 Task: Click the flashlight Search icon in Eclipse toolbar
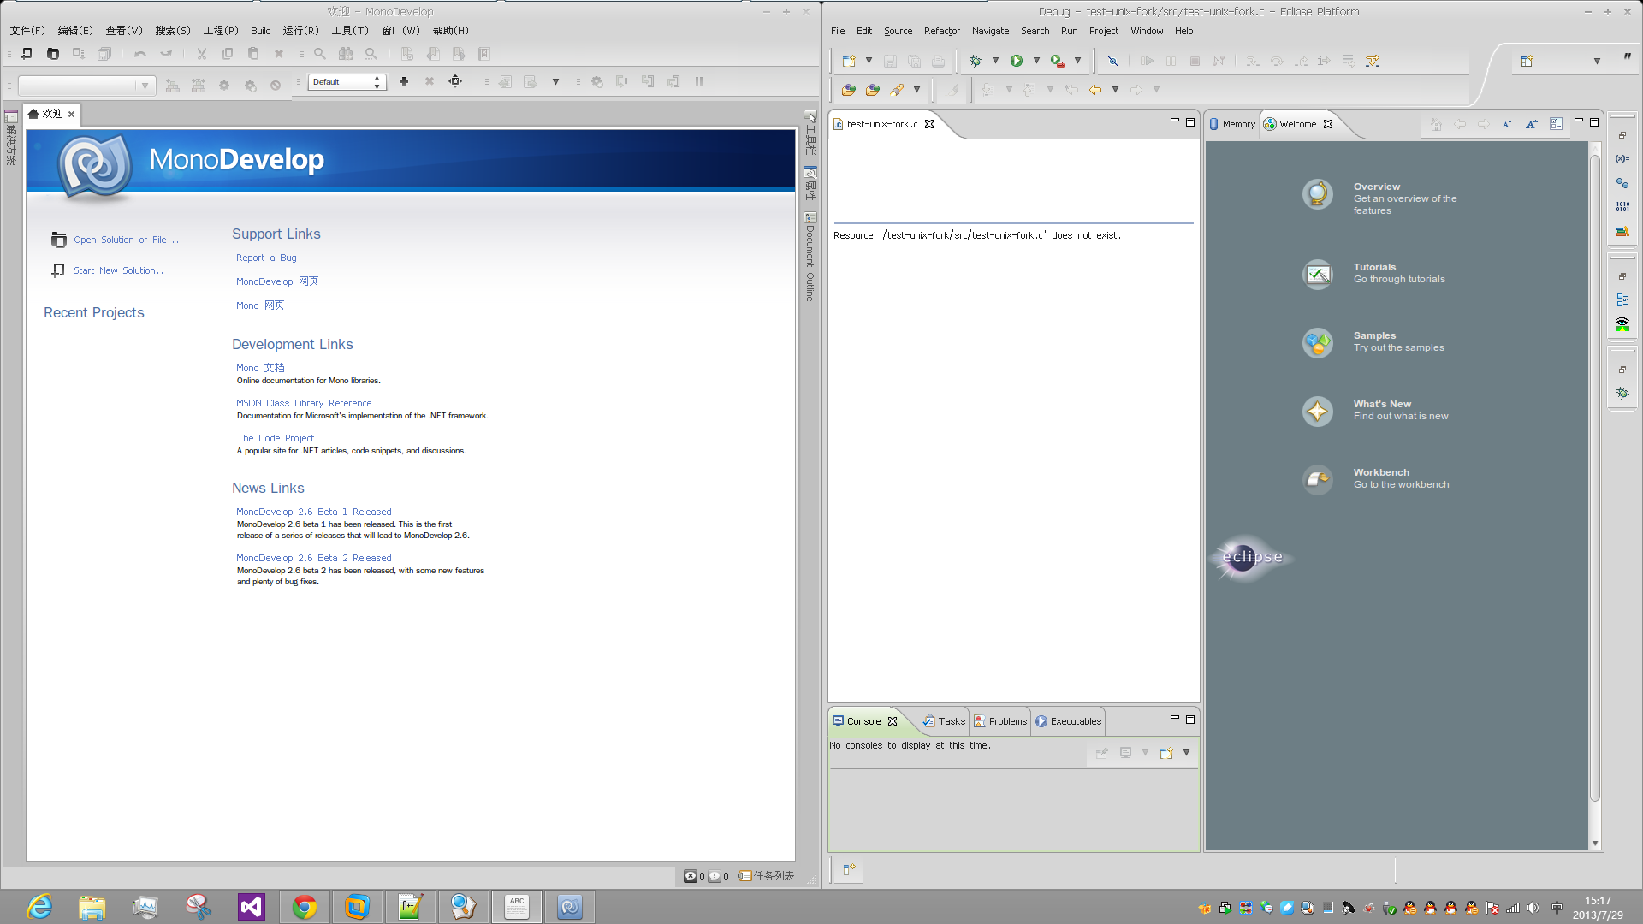[x=897, y=89]
